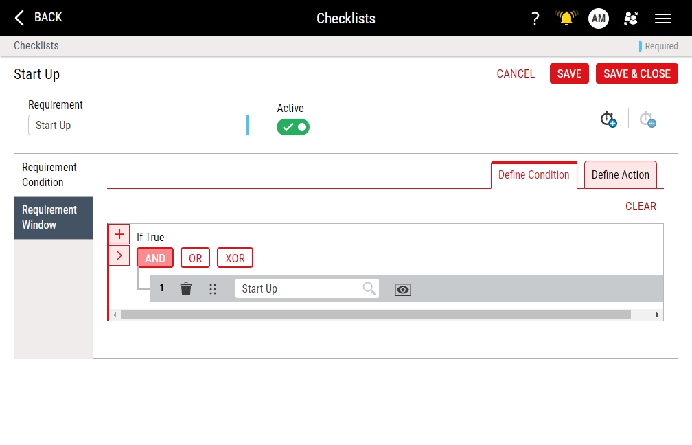
Task: Click the horizontal scrollbar in condition panel
Action: 375,315
